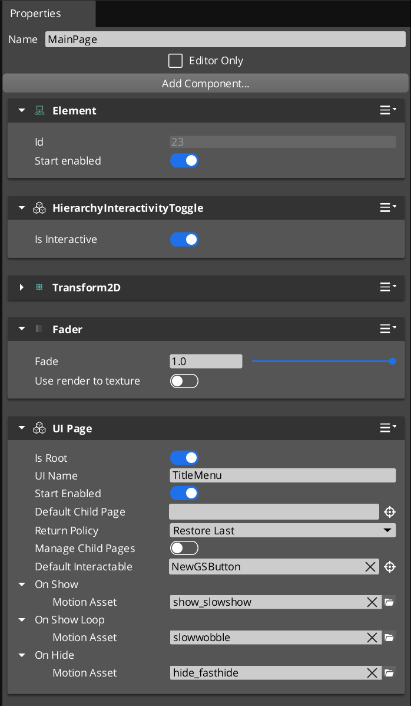Disable the Start enabled toggle
The width and height of the screenshot is (411, 706).
pyautogui.click(x=184, y=160)
